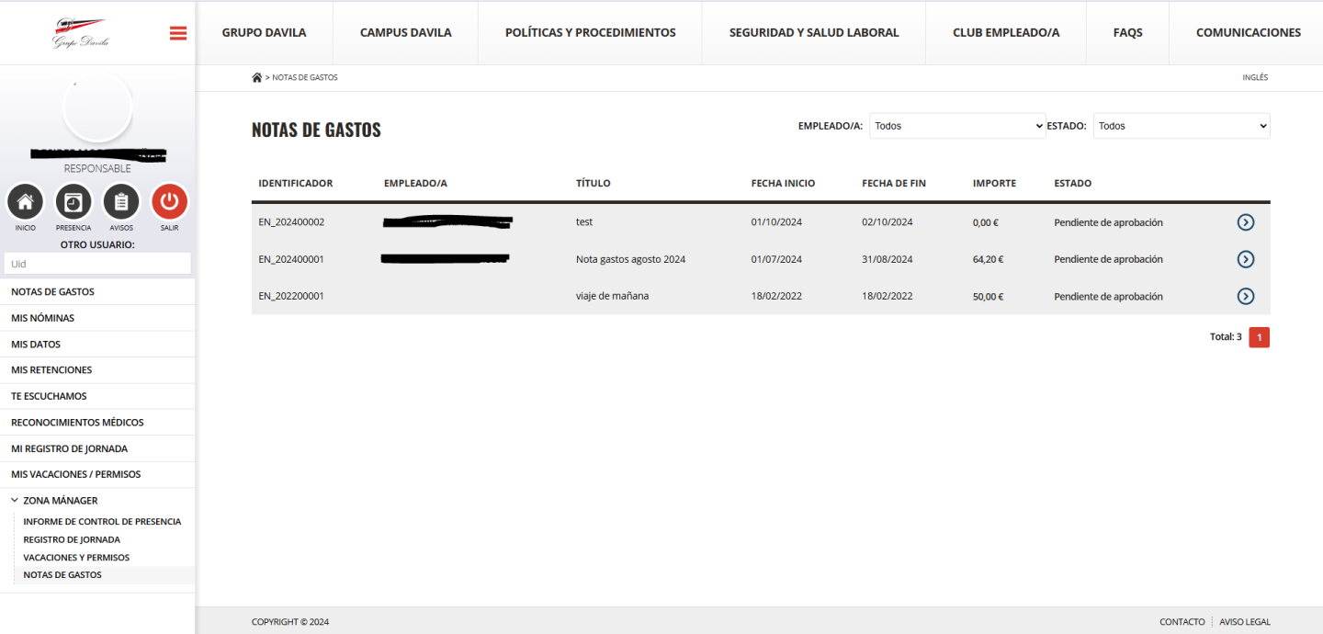This screenshot has height=634, width=1323.
Task: Select page 1 pagination button
Action: 1259,337
